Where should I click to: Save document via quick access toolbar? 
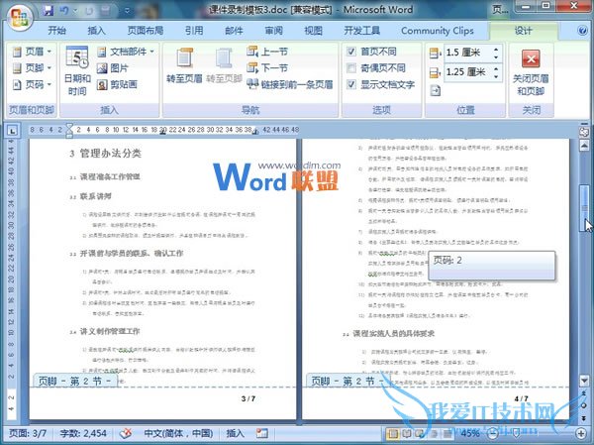pyautogui.click(x=48, y=11)
